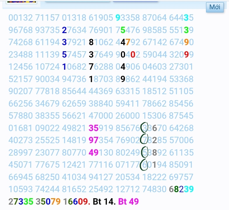The width and height of the screenshot is (229, 210).
Task: Select the number 75476
Action: click(128, 30)
